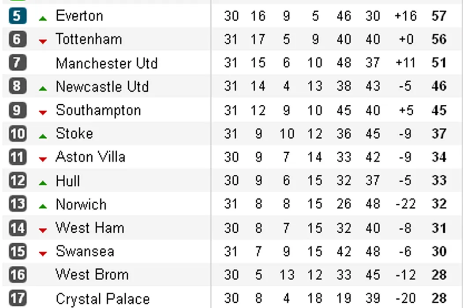
Task: Click green up arrow next to Newcastle Utd
Action: coord(43,88)
